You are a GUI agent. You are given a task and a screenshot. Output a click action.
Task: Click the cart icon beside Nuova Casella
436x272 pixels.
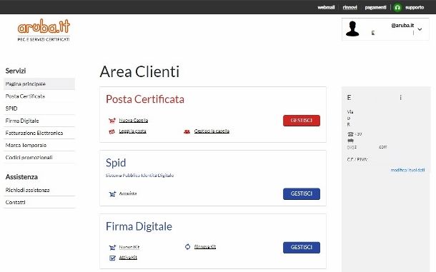point(112,121)
